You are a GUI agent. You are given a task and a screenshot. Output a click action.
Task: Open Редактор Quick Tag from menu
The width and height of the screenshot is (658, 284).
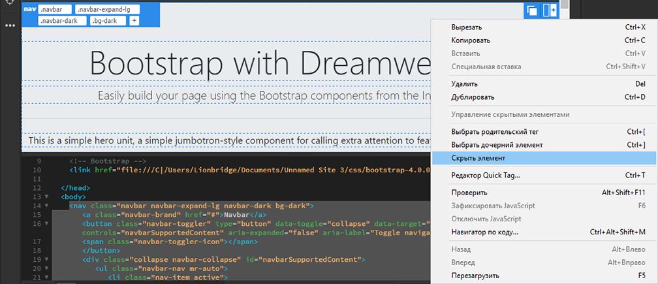[x=544, y=175]
